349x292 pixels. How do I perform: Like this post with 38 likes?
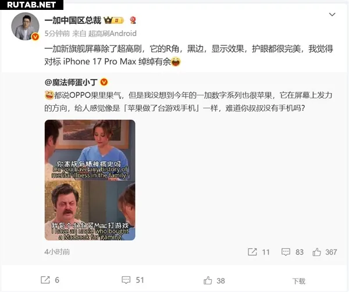click(x=214, y=280)
